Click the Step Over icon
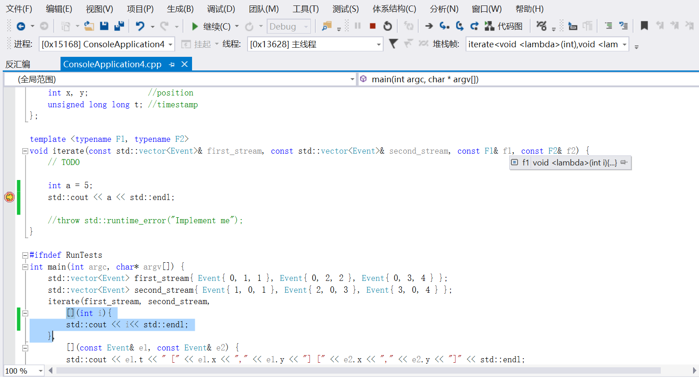The height and width of the screenshot is (380, 699). pyautogui.click(x=460, y=26)
